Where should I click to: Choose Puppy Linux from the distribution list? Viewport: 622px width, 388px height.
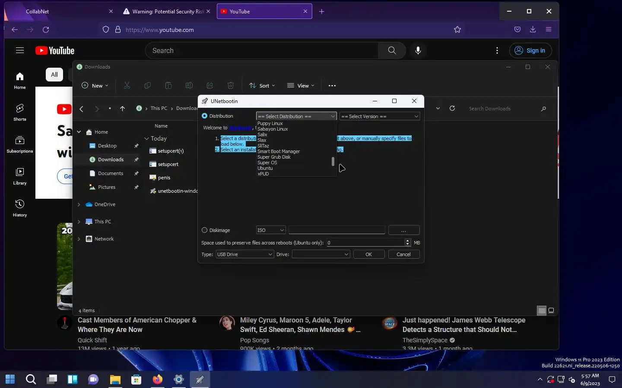pos(270,123)
